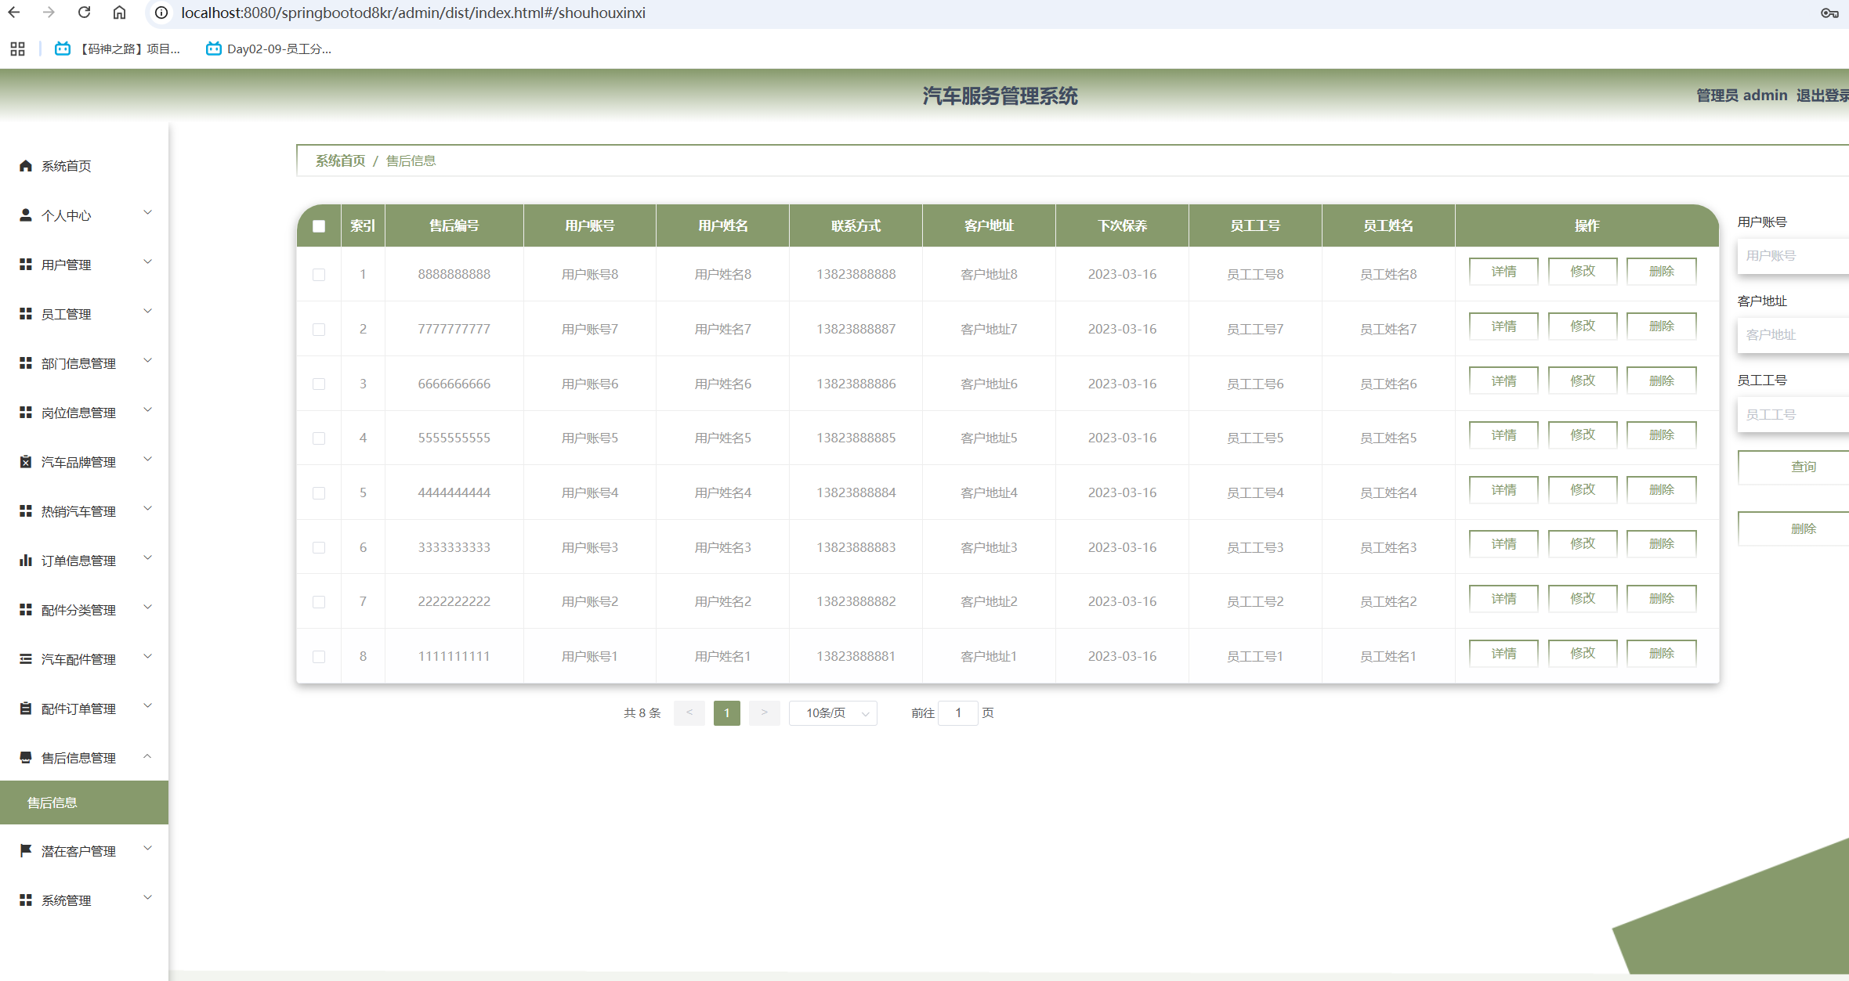Click the 系统首页 house icon
The height and width of the screenshot is (981, 1849).
point(26,165)
